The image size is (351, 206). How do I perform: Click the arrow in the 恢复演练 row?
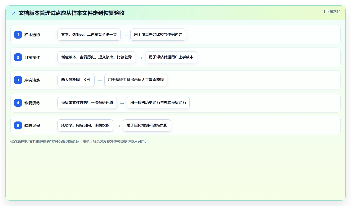coord(122,103)
